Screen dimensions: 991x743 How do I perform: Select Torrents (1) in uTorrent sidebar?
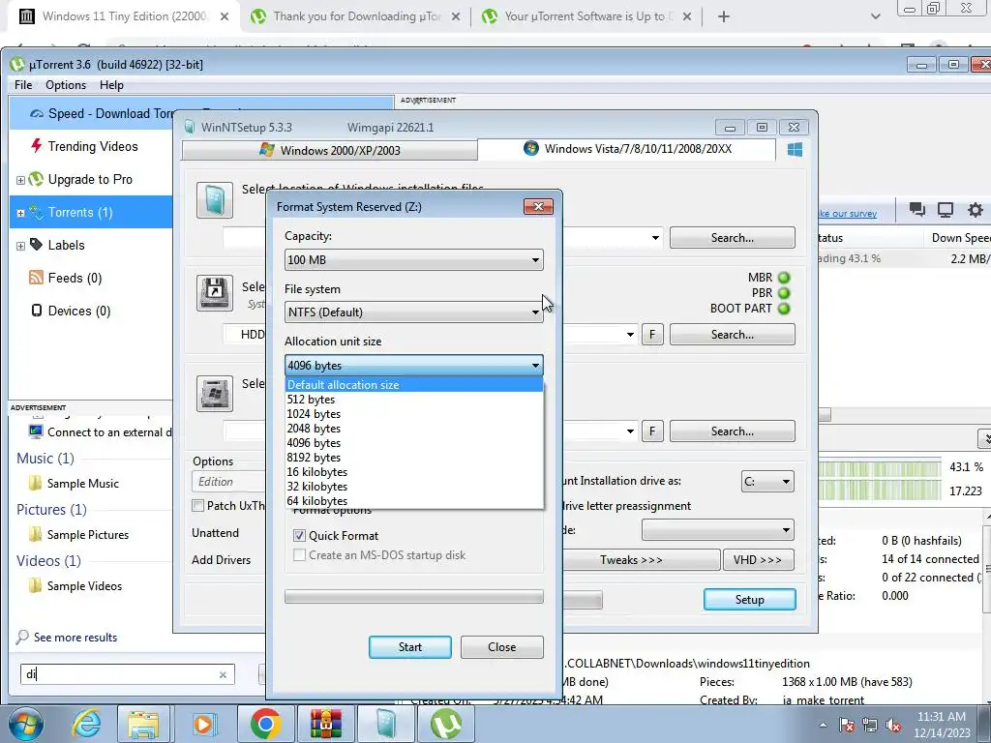[91, 212]
